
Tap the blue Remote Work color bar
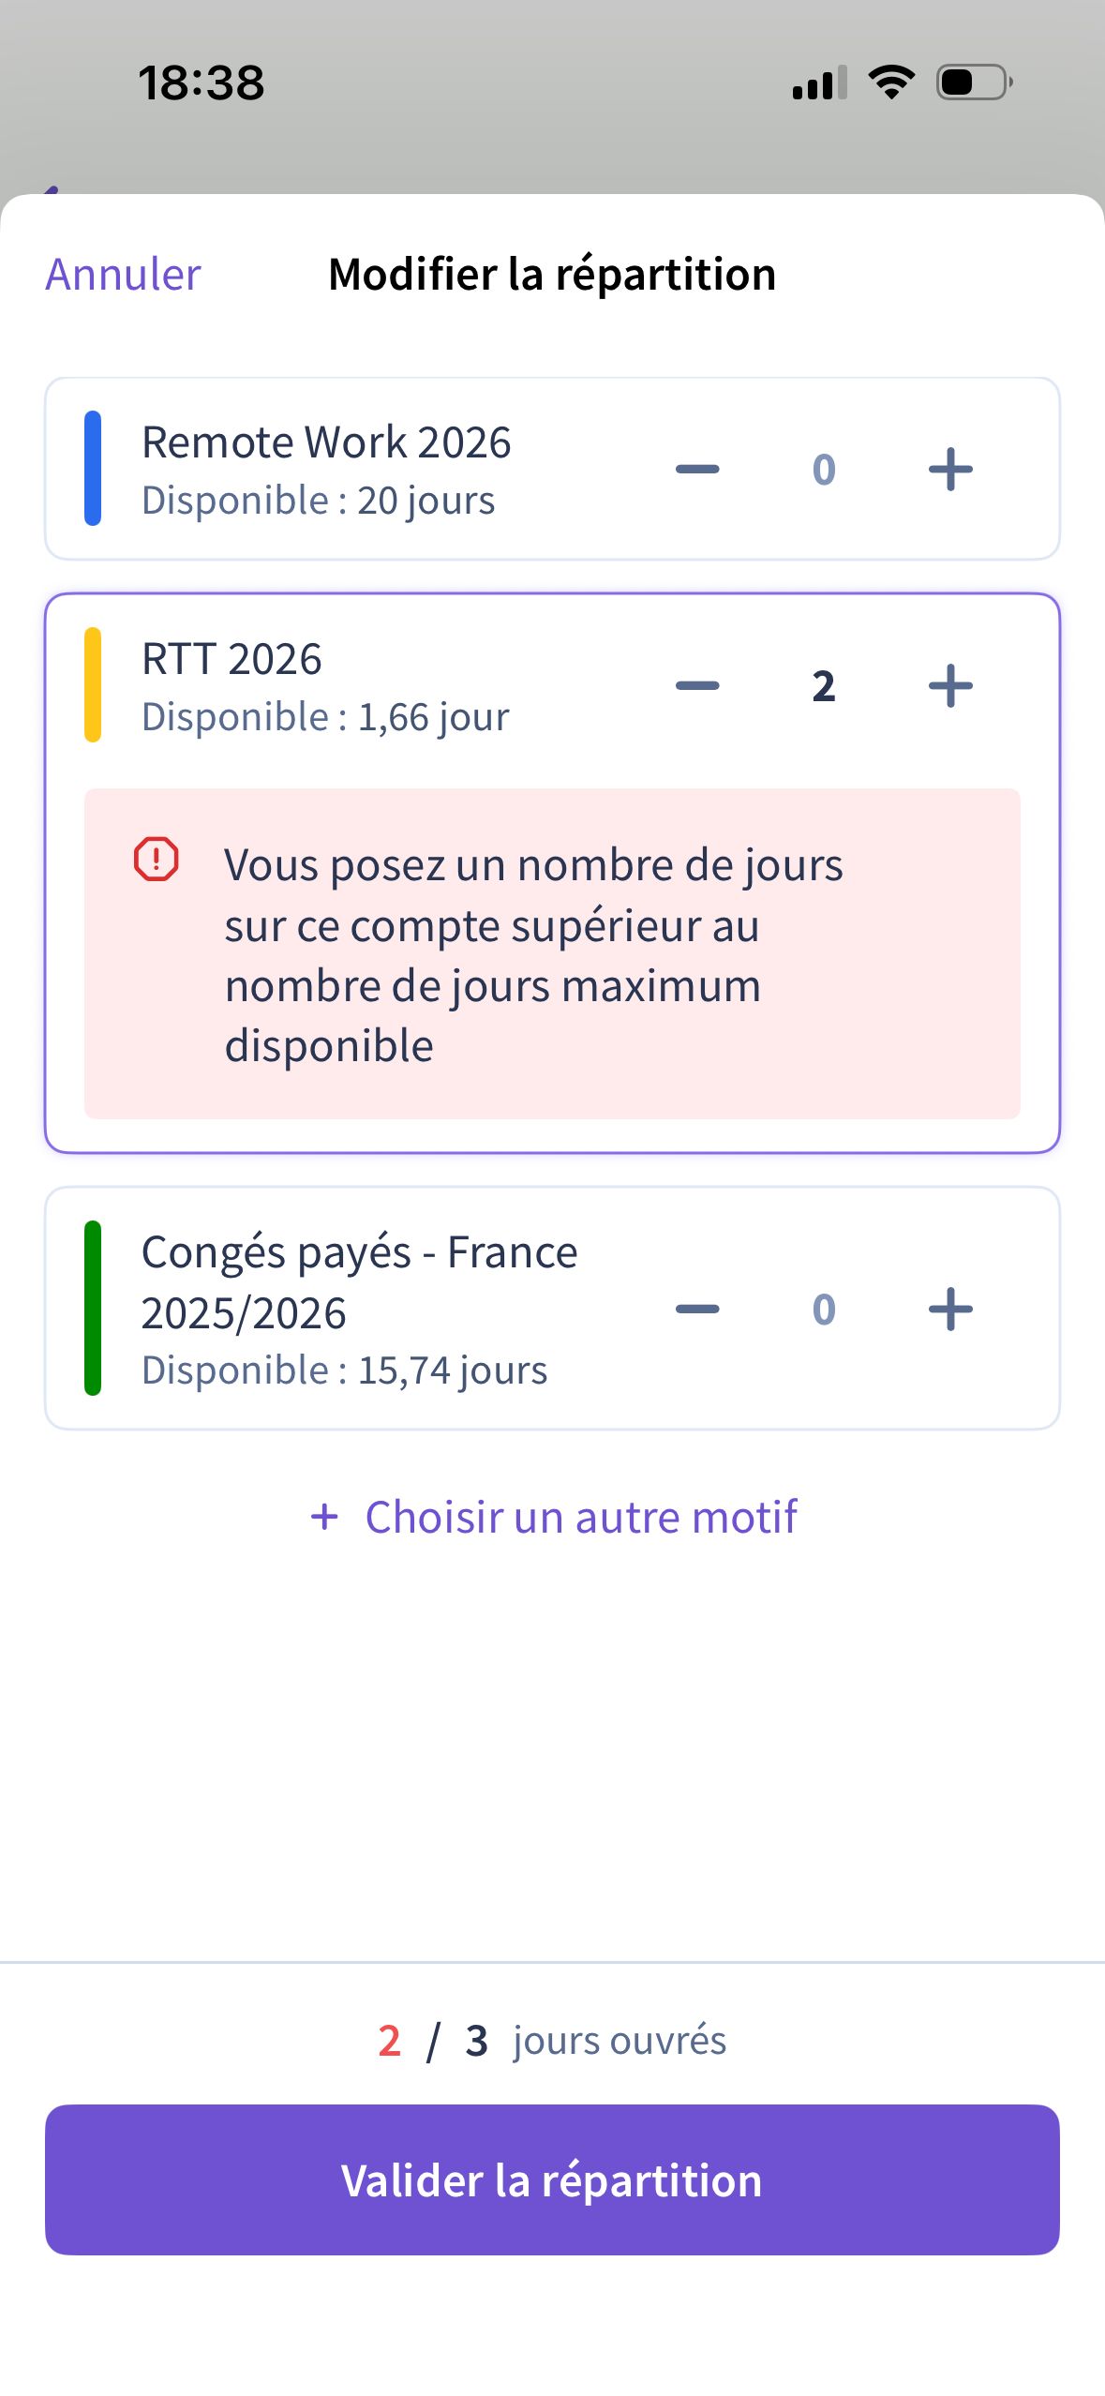(x=93, y=468)
